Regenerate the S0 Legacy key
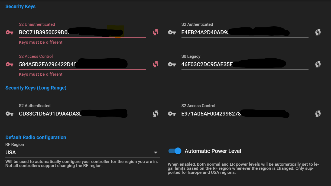Image resolution: width=331 pixels, height=186 pixels. 318,64
